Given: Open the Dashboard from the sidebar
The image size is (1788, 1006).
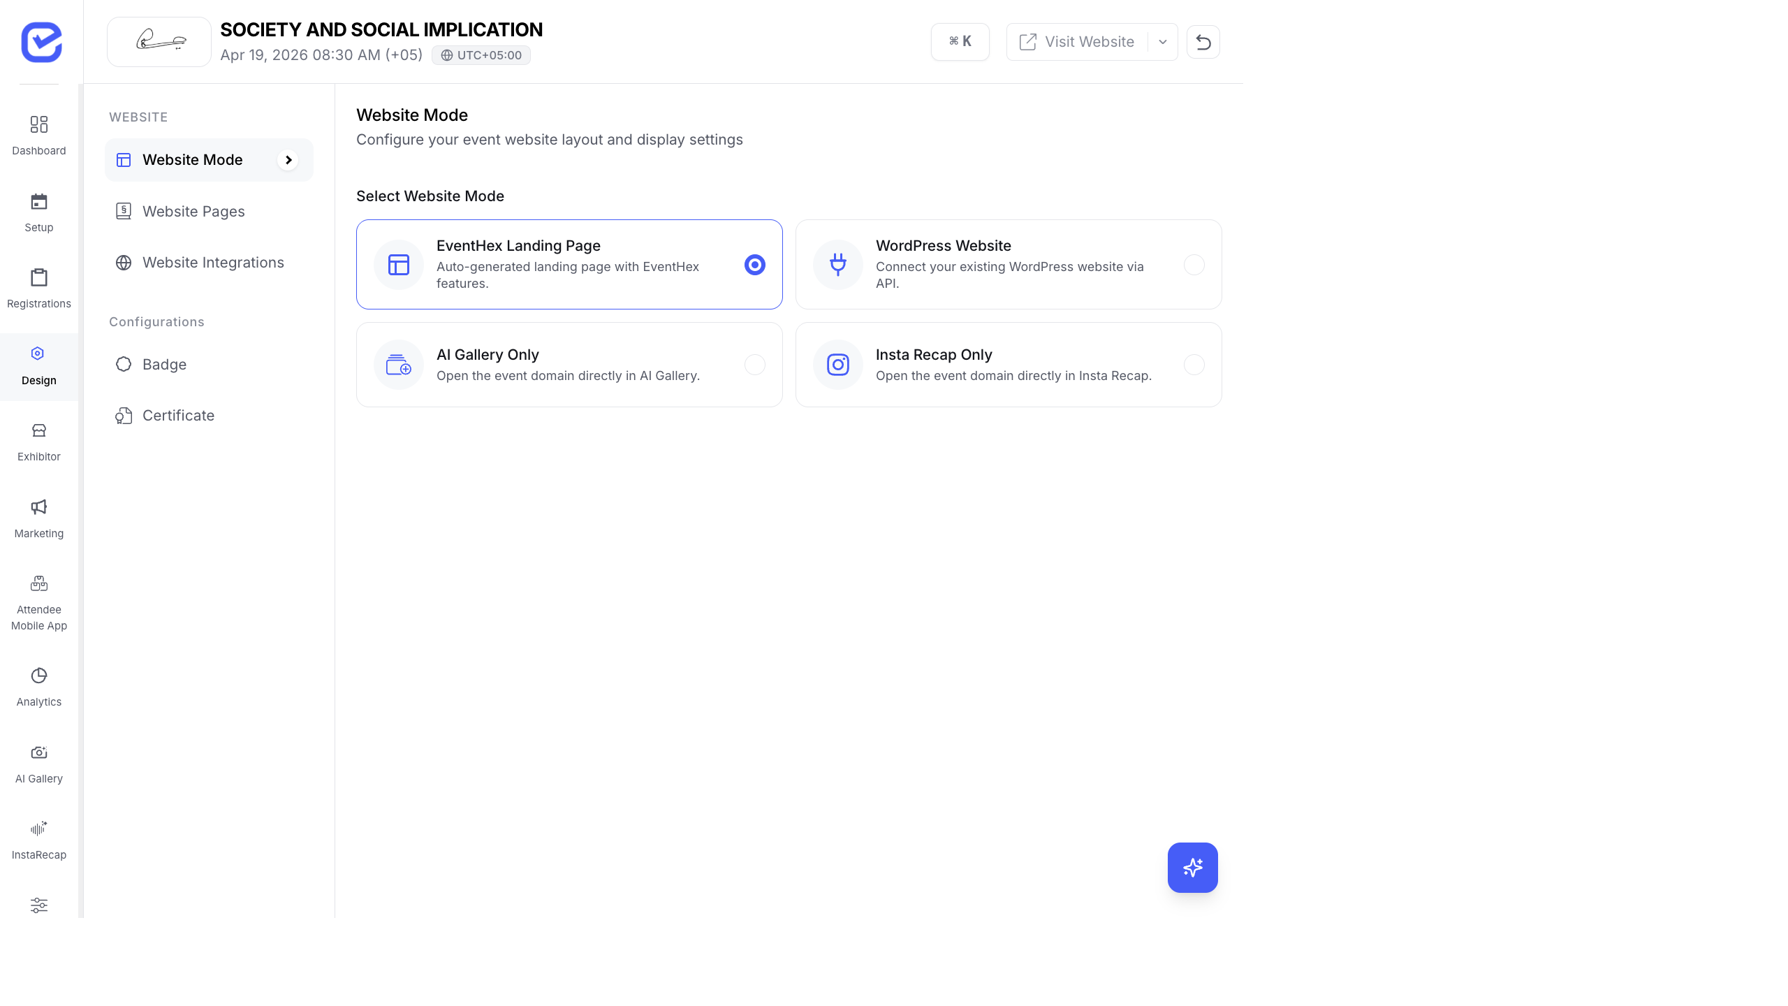Looking at the screenshot, I should pyautogui.click(x=38, y=134).
